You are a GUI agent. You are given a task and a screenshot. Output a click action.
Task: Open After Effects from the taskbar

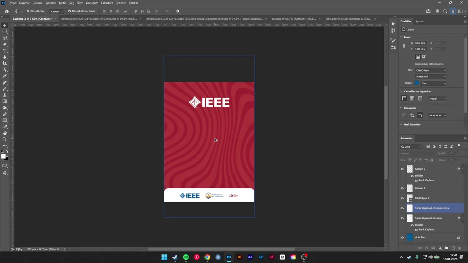coord(250,257)
